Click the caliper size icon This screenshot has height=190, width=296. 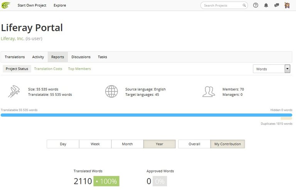coord(14,91)
